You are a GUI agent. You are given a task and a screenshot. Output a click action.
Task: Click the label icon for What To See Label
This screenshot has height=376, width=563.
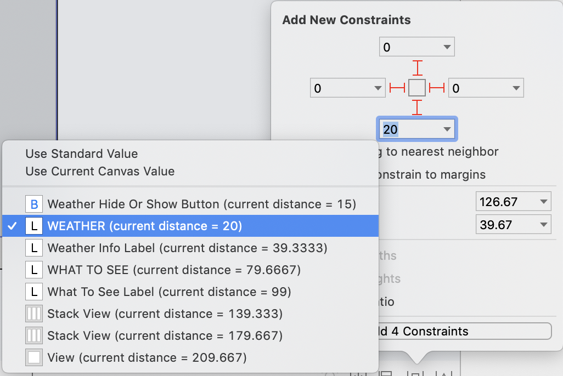pyautogui.click(x=34, y=292)
